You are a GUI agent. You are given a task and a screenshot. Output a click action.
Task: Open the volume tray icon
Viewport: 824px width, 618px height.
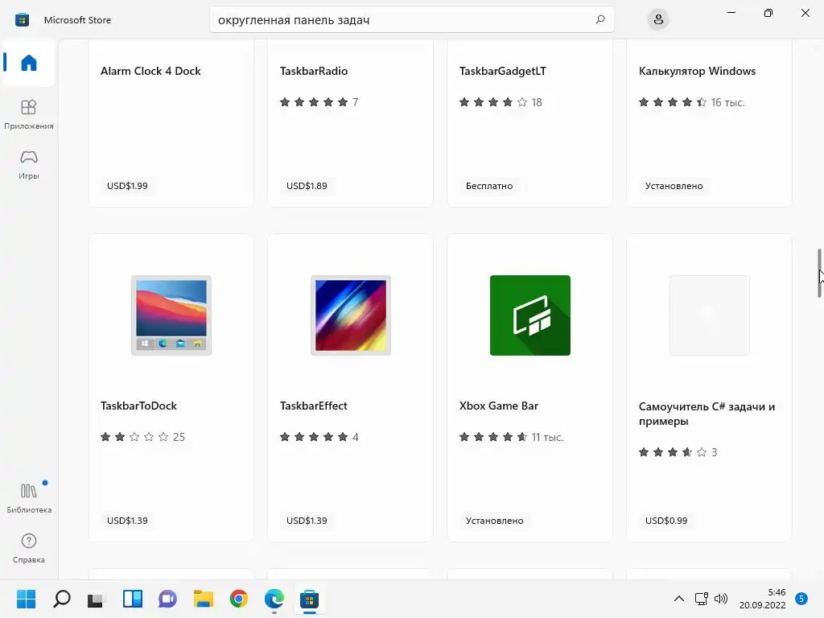[721, 599]
